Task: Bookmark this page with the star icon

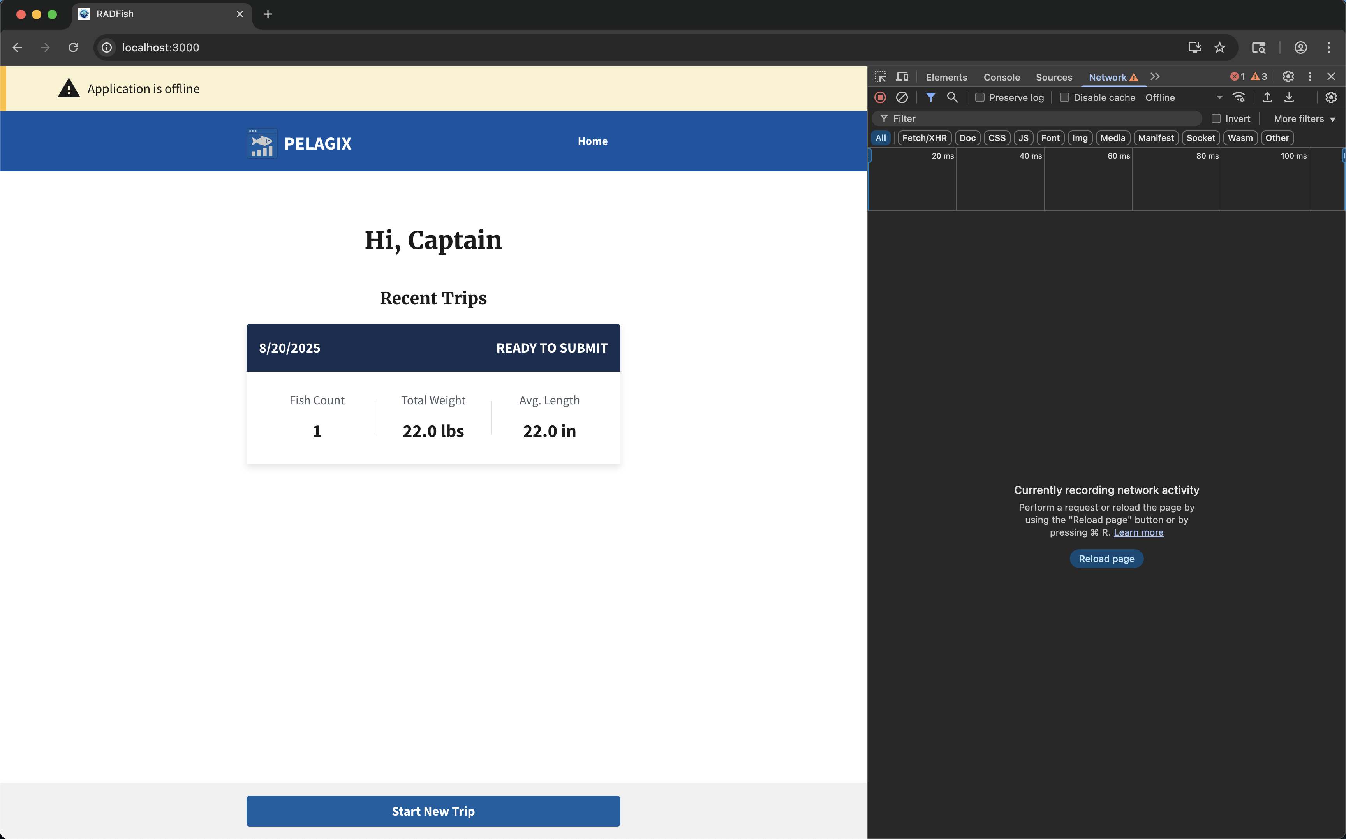Action: pos(1219,48)
